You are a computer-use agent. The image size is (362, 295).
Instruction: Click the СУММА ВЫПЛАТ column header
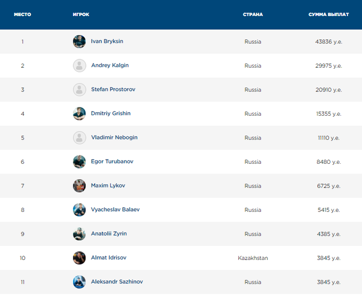(x=328, y=14)
